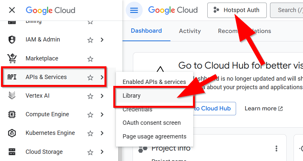The height and width of the screenshot is (161, 303).
Task: Open the Hotspot Auth project selector
Action: 237,10
